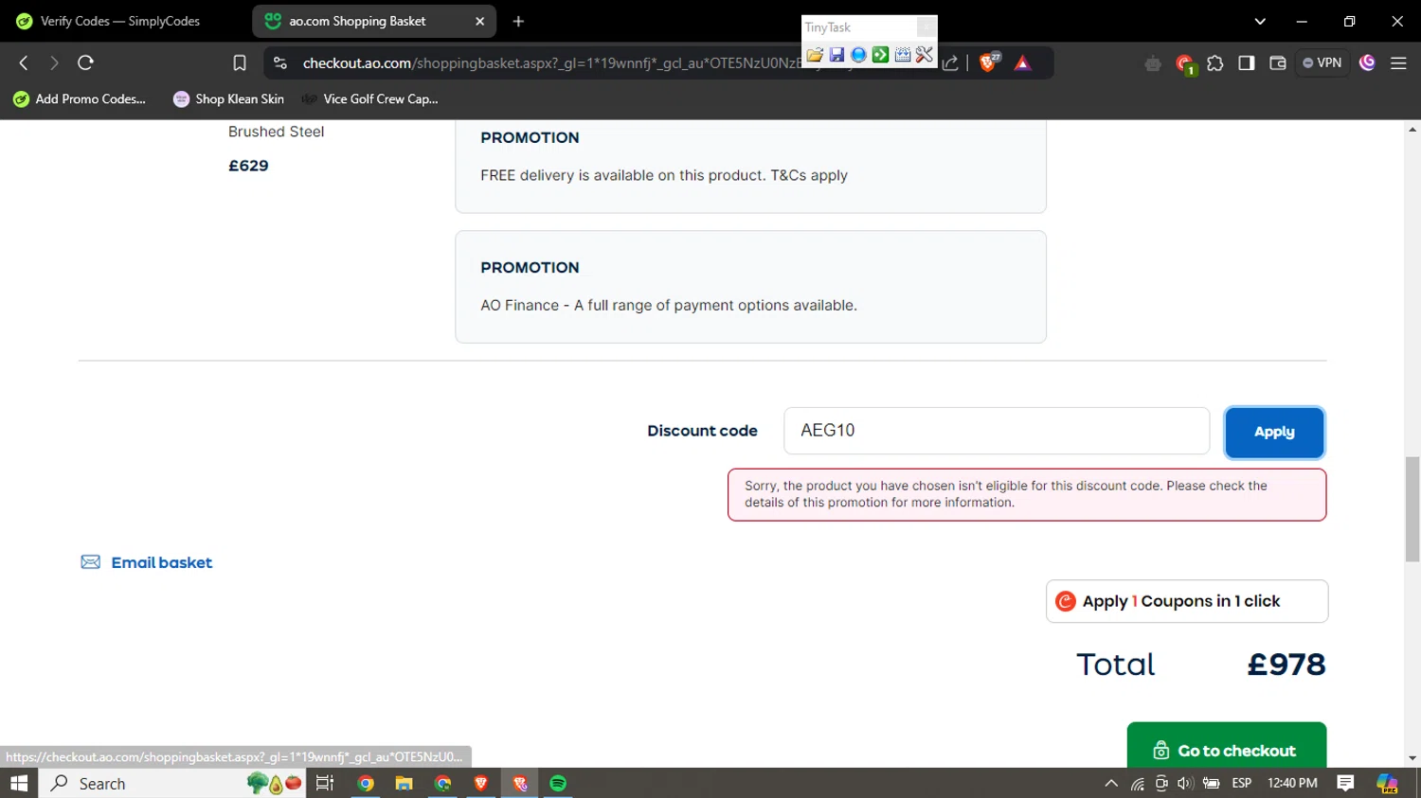Viewport: 1421px width, 798px height.
Task: Click the page vertical scrollbar thumb
Action: 1412,508
